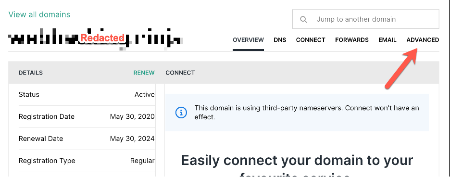Click the third-party nameservers notice text
This screenshot has width=450, height=177.
click(307, 113)
